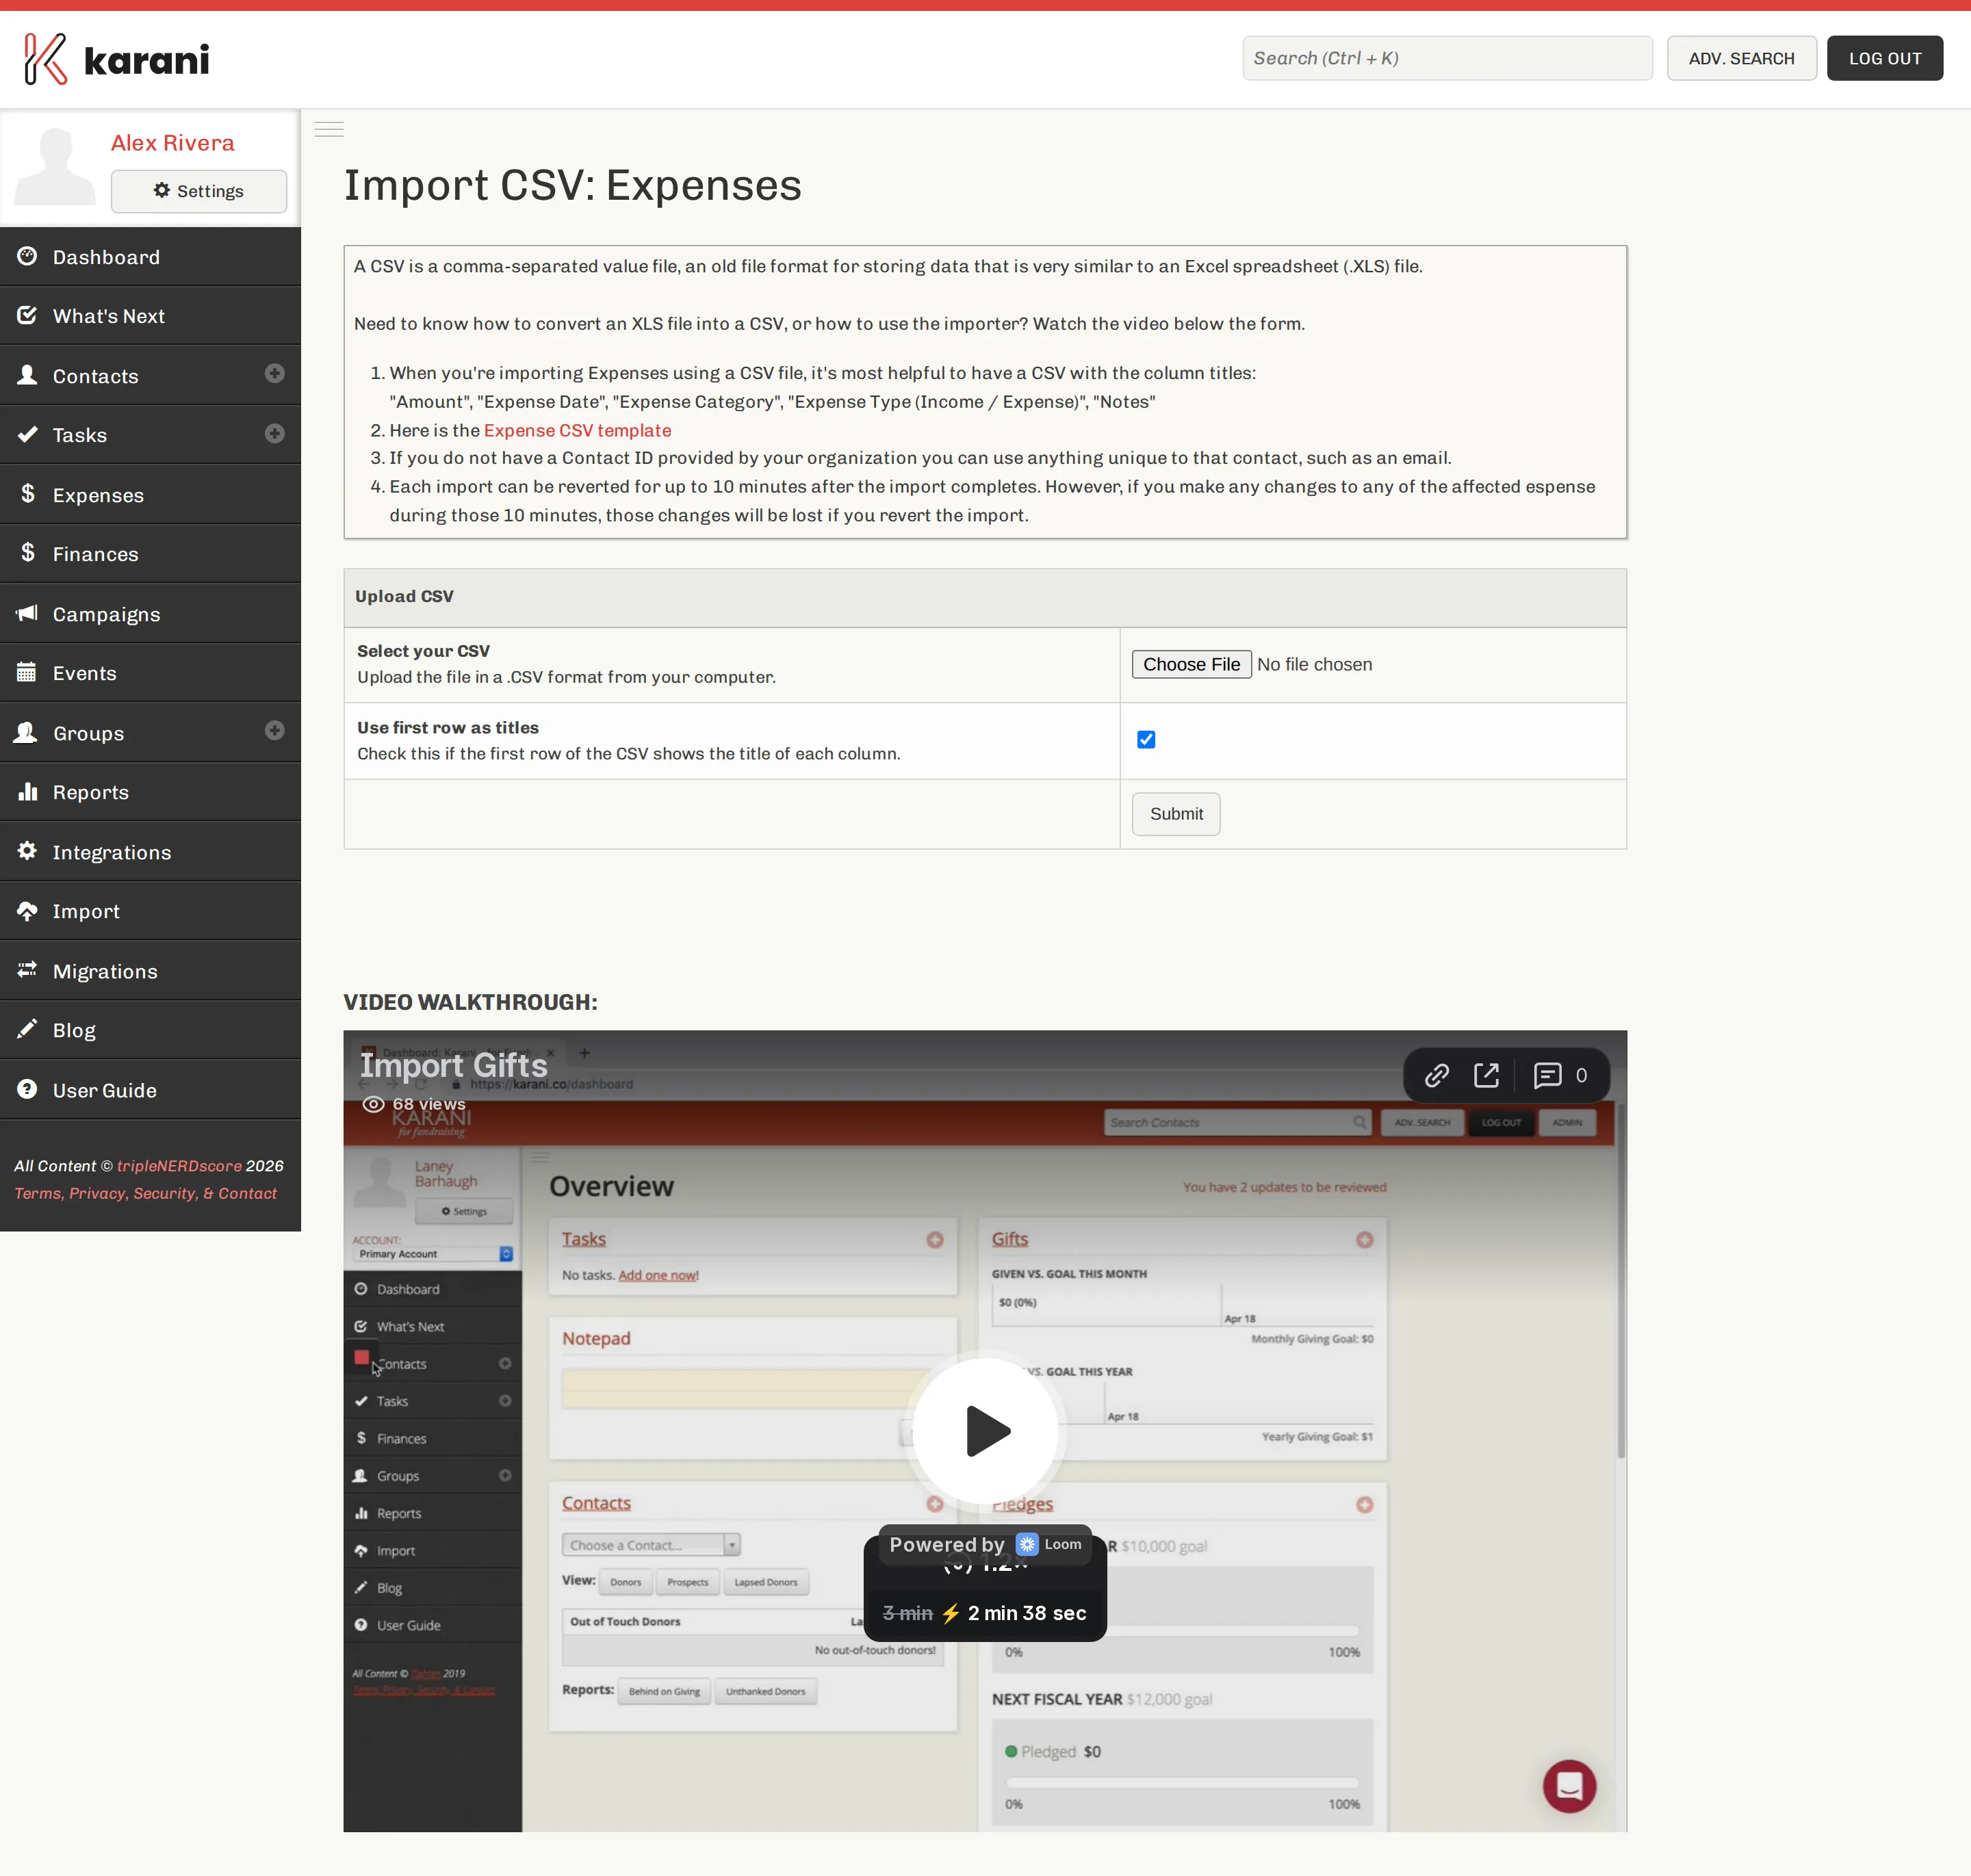Open the video comments icon
Viewport: 1971px width, 1876px height.
(x=1548, y=1075)
